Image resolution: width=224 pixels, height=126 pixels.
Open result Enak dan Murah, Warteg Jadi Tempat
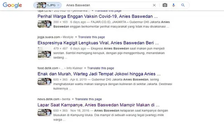(x=99, y=74)
